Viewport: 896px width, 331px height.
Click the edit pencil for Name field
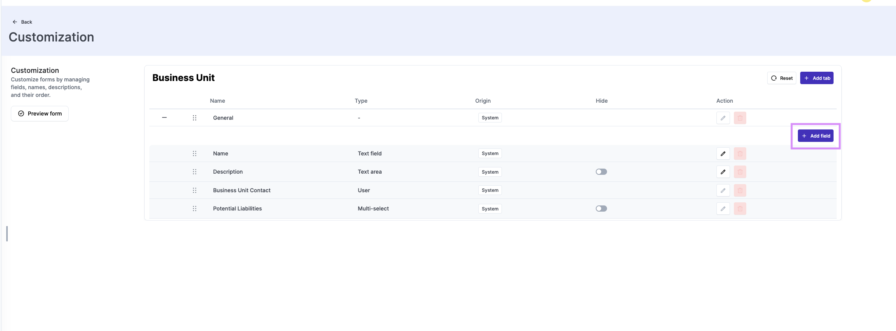pyautogui.click(x=723, y=153)
